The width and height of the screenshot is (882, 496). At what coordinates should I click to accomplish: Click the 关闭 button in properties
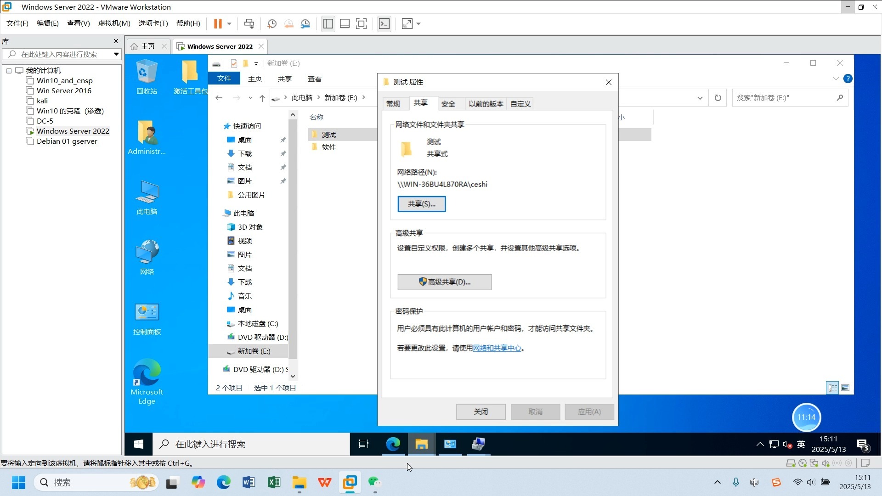(x=481, y=412)
